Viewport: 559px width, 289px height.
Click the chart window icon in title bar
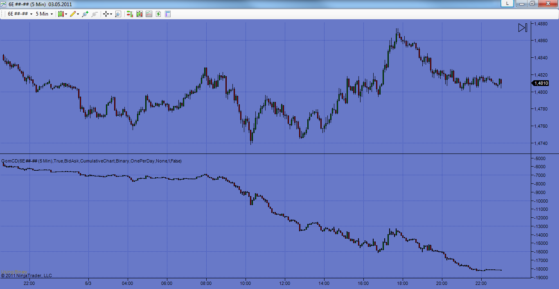point(4,4)
